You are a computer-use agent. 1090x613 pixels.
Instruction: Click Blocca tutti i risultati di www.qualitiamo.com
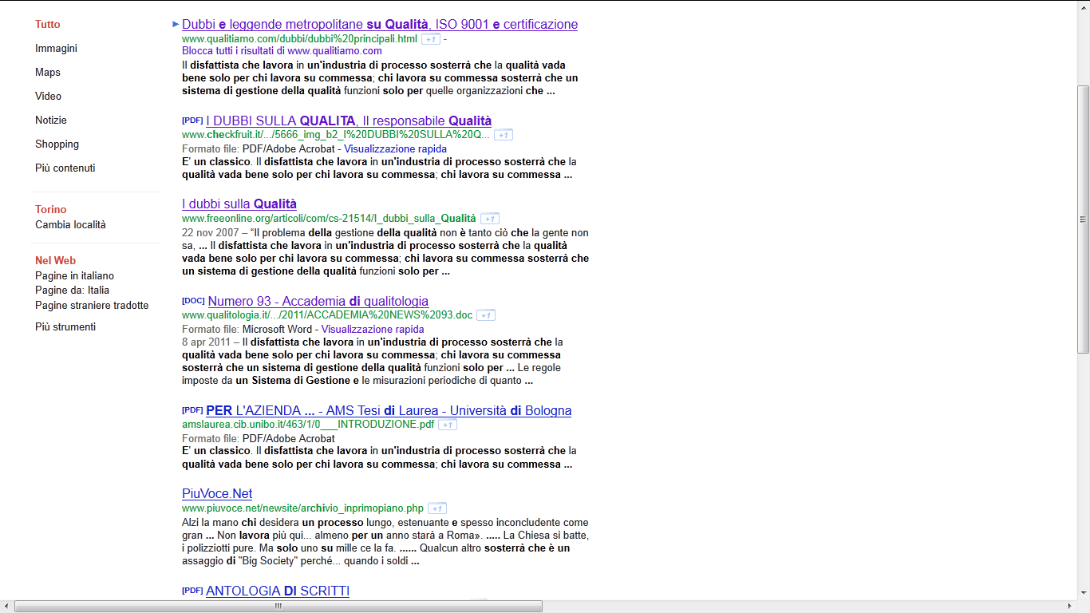(x=282, y=51)
